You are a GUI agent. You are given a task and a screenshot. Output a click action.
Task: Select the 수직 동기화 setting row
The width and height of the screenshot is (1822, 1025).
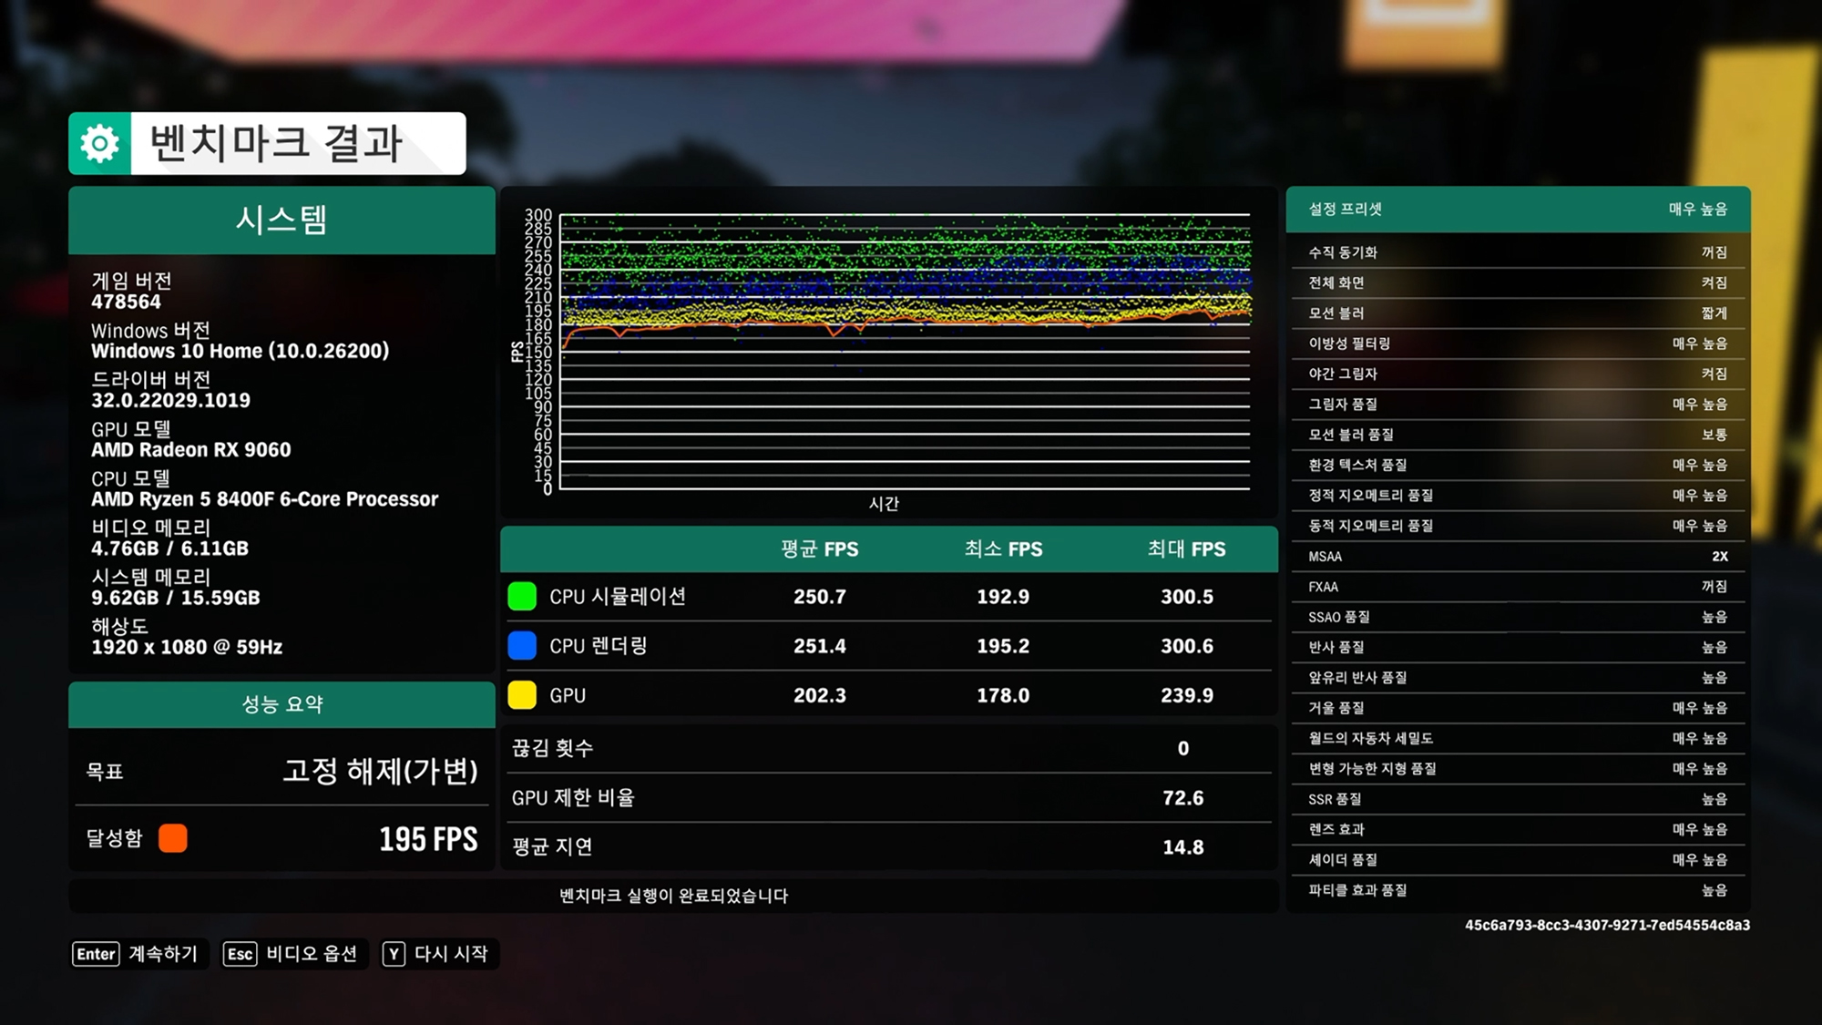pos(1517,252)
